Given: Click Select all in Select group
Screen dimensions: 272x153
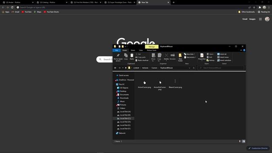Looking at the screenshot, I should tap(222, 54).
